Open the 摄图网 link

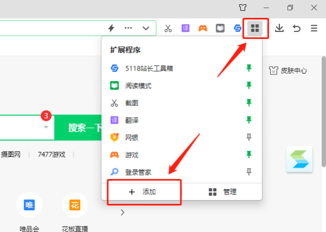coord(11,154)
